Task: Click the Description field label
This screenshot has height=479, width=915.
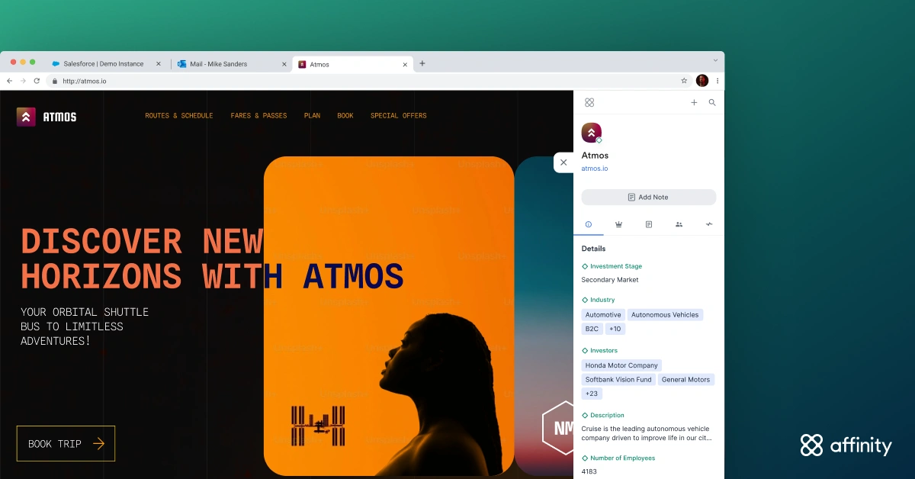Action: 607,416
